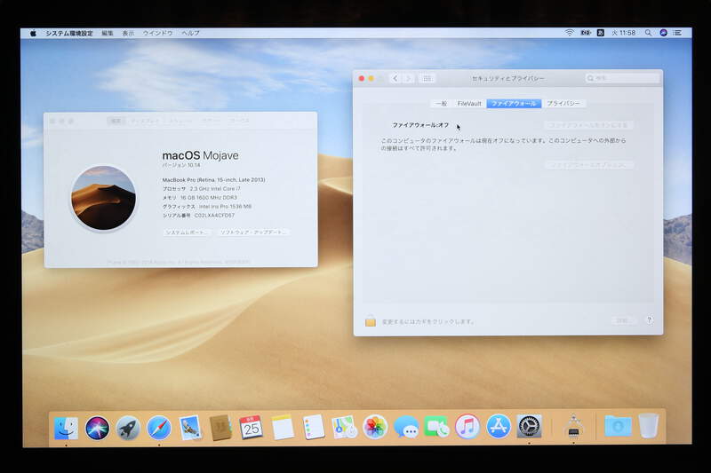
Task: Open Spotlight search magnifier in menu bar
Action: pos(649,33)
